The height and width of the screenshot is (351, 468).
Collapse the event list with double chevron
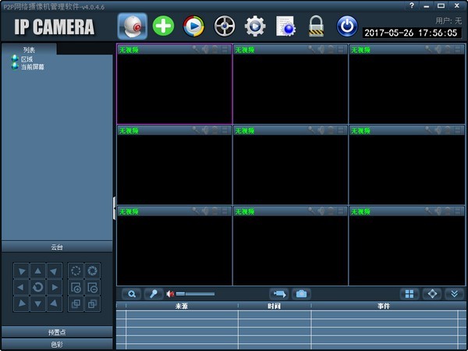(x=455, y=294)
